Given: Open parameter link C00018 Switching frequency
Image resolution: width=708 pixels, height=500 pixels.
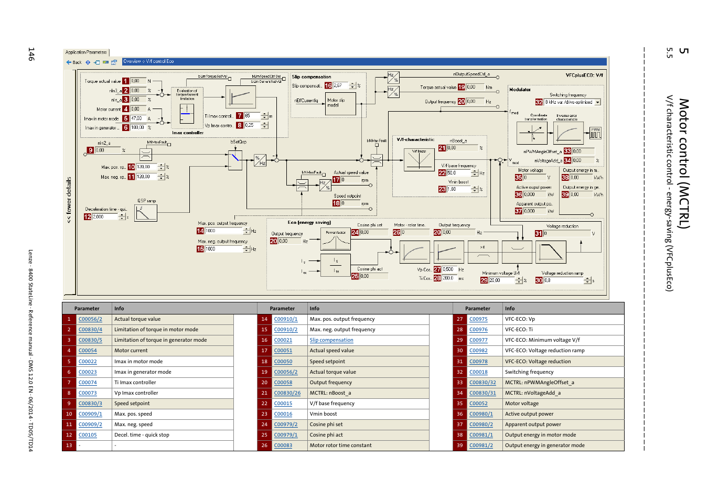Looking at the screenshot, I should 478,372.
